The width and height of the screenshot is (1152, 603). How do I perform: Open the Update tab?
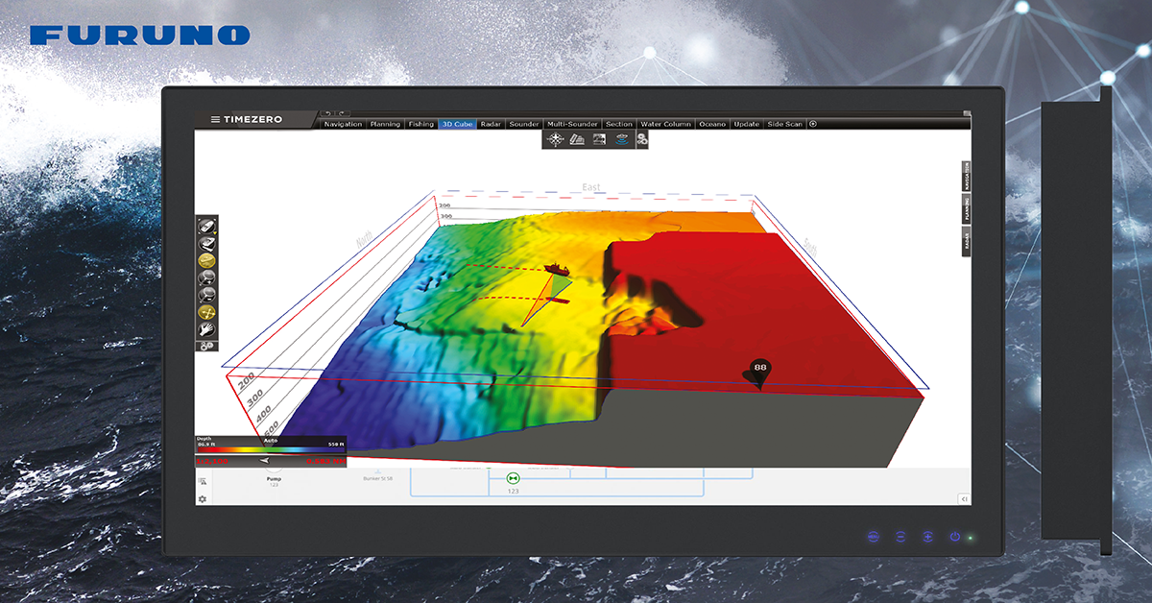[x=746, y=124]
